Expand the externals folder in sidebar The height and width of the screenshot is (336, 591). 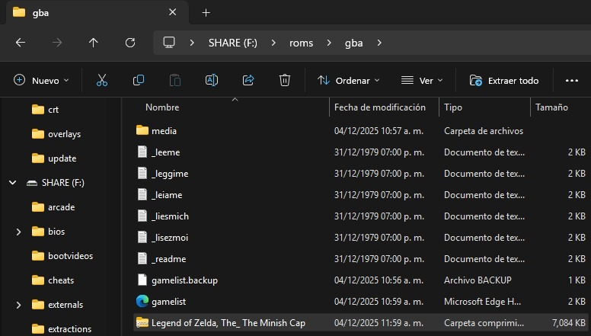pos(18,305)
